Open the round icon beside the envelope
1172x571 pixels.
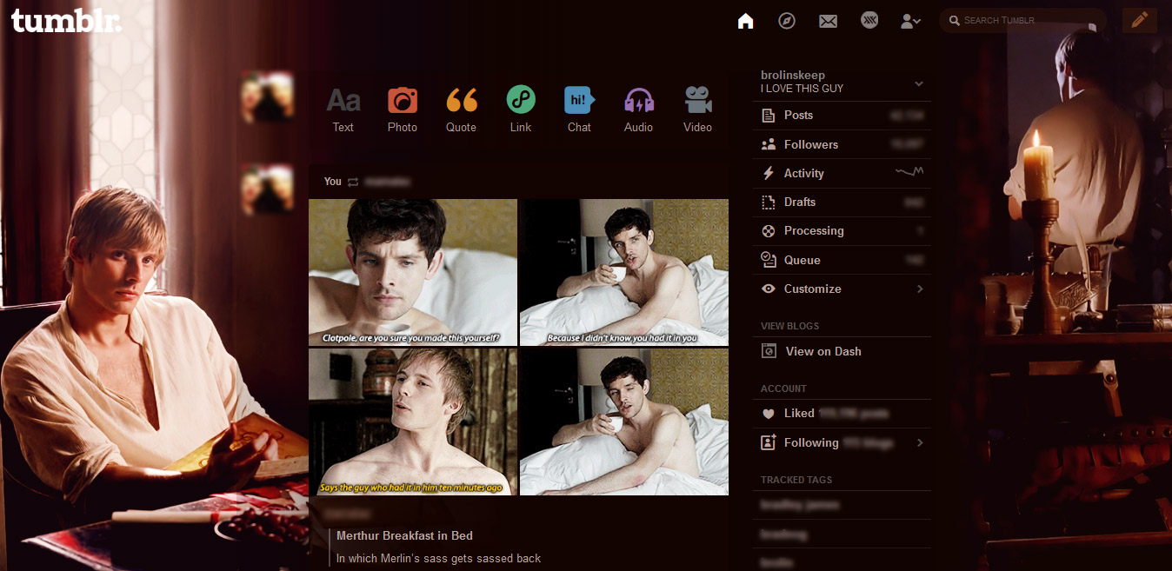tap(869, 20)
